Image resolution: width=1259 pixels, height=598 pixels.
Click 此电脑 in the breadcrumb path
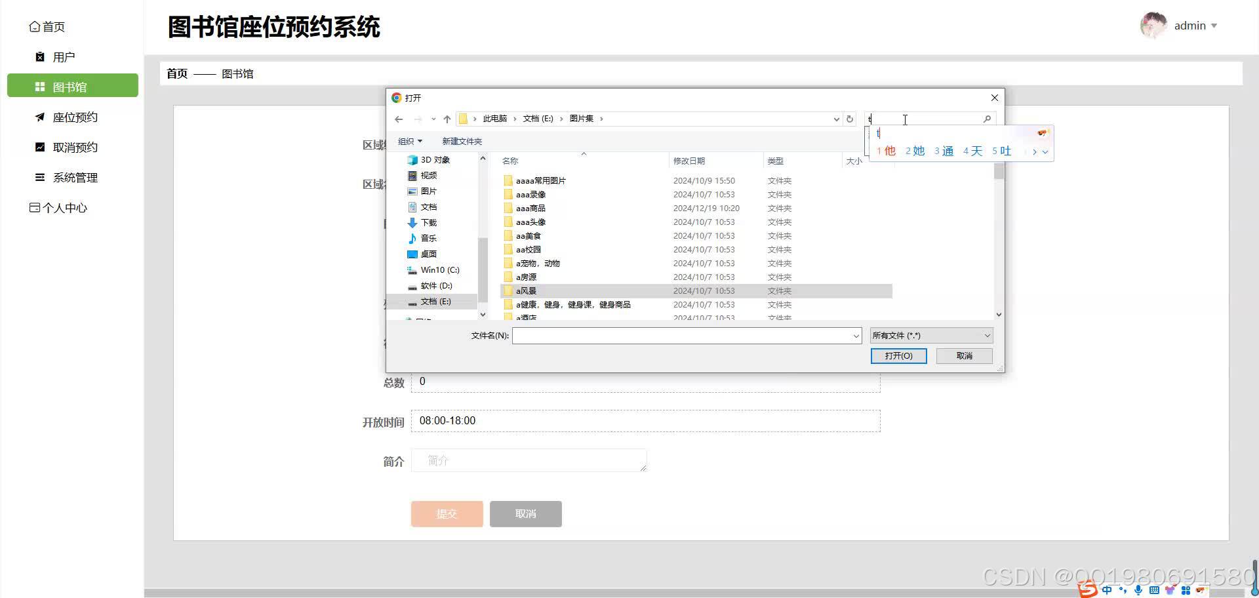point(495,119)
